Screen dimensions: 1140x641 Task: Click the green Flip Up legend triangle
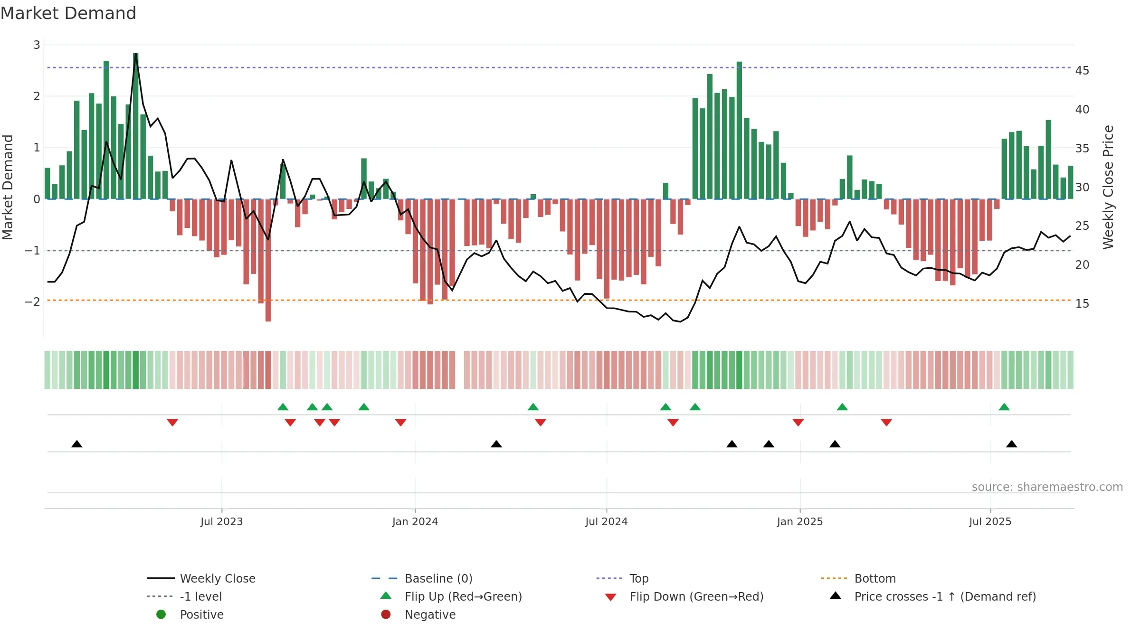(386, 595)
